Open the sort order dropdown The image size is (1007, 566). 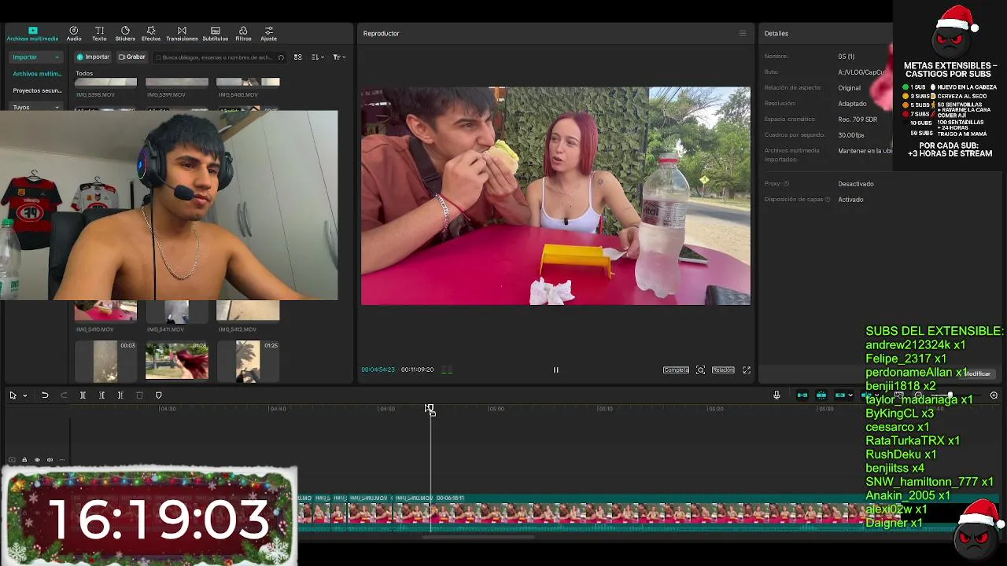[317, 57]
